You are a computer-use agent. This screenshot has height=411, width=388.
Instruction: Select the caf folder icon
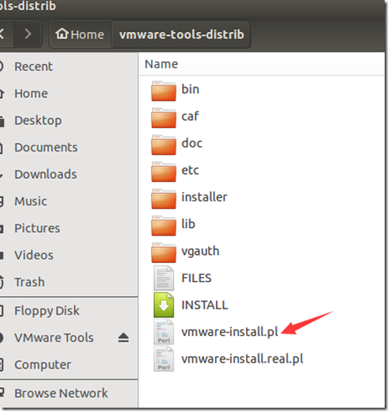click(x=164, y=117)
